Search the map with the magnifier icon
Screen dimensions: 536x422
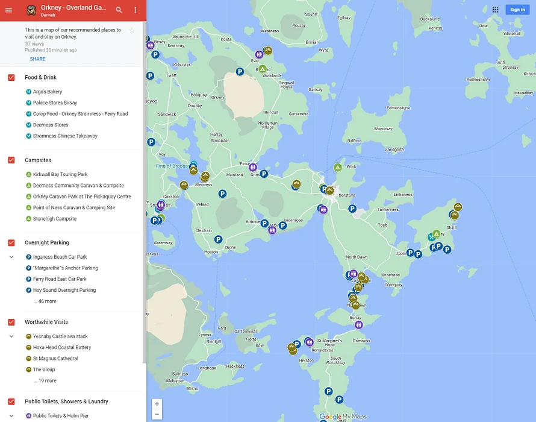(x=119, y=10)
